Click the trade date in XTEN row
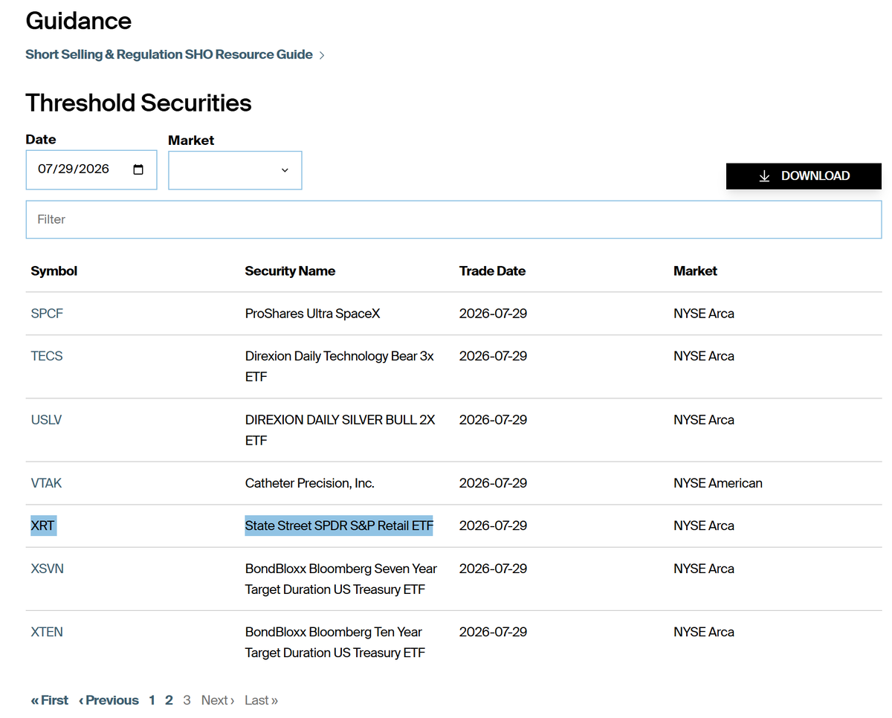This screenshot has height=718, width=892. (493, 632)
